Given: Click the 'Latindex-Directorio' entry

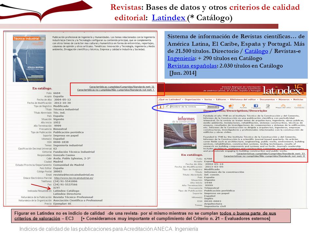Looking at the screenshot, I should 67,194.
